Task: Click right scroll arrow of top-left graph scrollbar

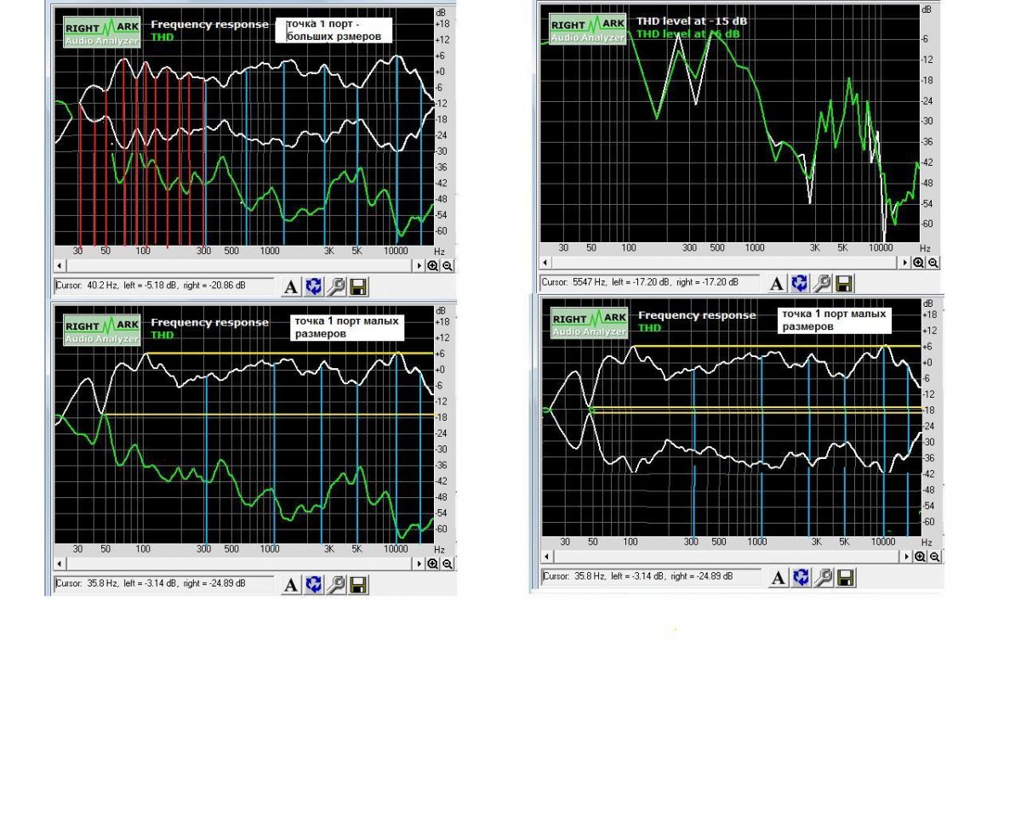Action: click(x=419, y=265)
